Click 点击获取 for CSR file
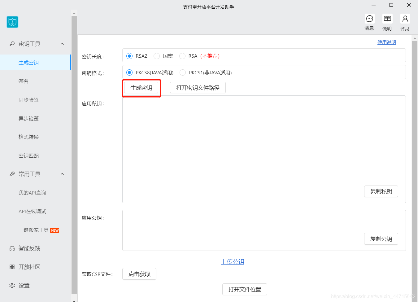 pyautogui.click(x=139, y=274)
